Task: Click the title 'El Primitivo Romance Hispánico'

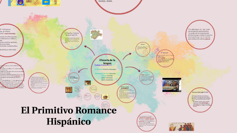Action: coord(69,116)
